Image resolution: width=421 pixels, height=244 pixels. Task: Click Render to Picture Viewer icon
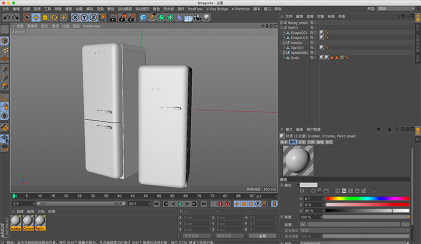122,18
